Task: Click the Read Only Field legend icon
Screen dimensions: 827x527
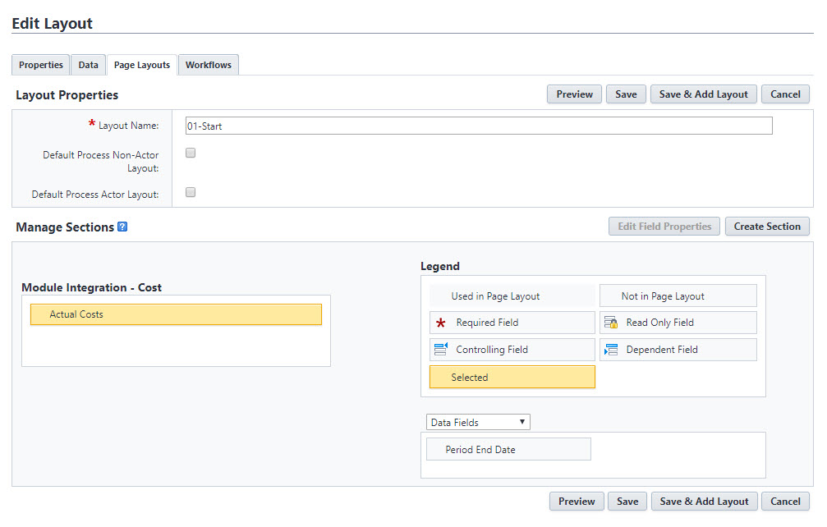Action: click(x=609, y=323)
